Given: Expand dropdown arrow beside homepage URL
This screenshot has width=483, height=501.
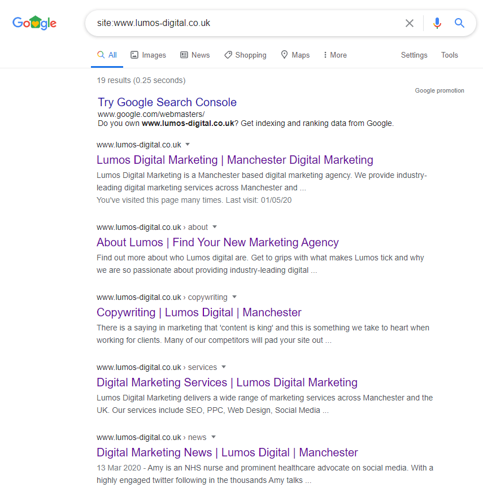Looking at the screenshot, I should click(x=188, y=145).
